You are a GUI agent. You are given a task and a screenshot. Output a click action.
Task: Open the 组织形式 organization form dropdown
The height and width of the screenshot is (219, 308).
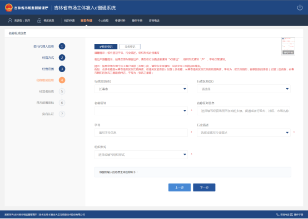[141, 155]
